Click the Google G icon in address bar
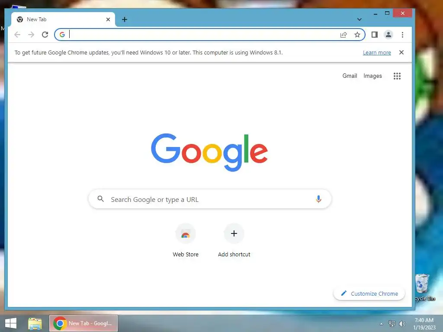443x332 pixels. (x=62, y=35)
